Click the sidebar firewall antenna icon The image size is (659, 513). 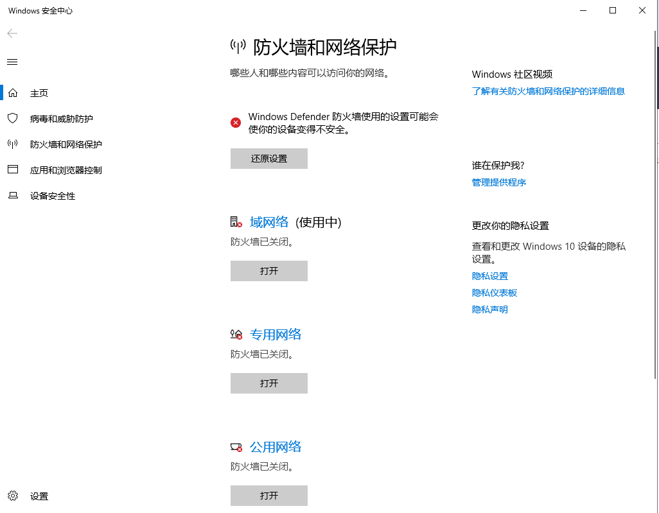13,144
